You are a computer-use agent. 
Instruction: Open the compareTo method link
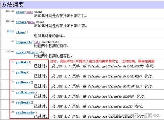coord(24,42)
